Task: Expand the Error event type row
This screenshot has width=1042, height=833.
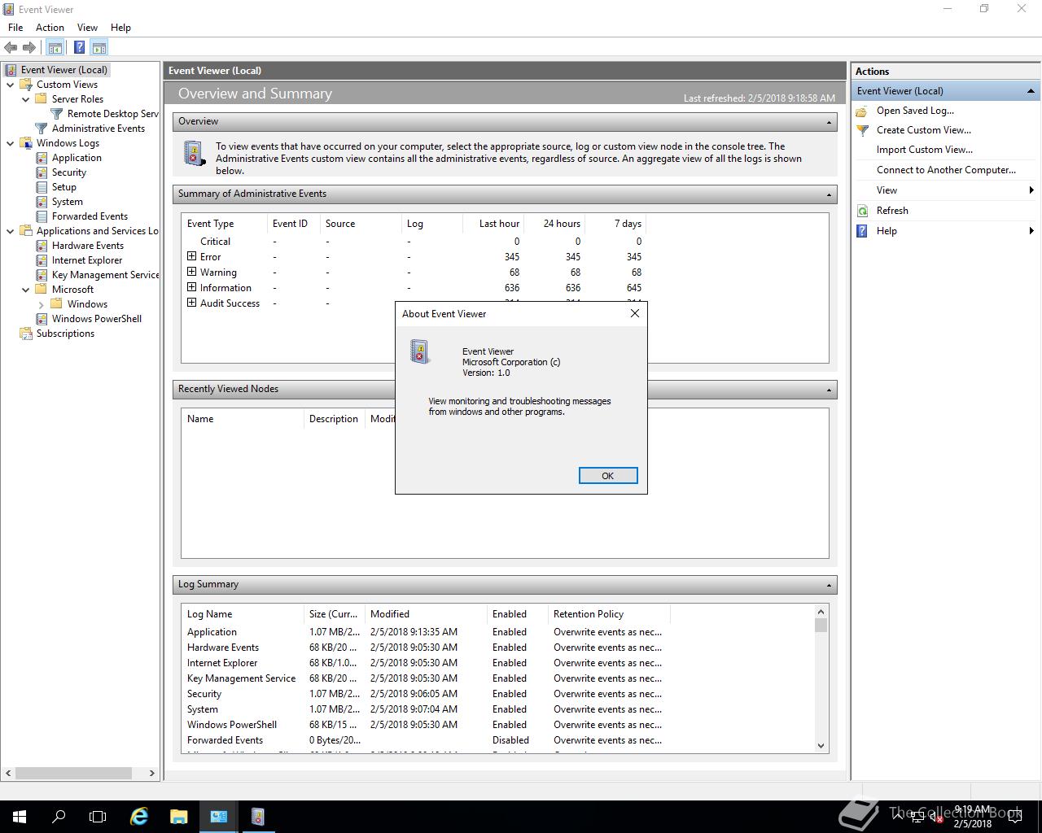Action: click(x=191, y=256)
